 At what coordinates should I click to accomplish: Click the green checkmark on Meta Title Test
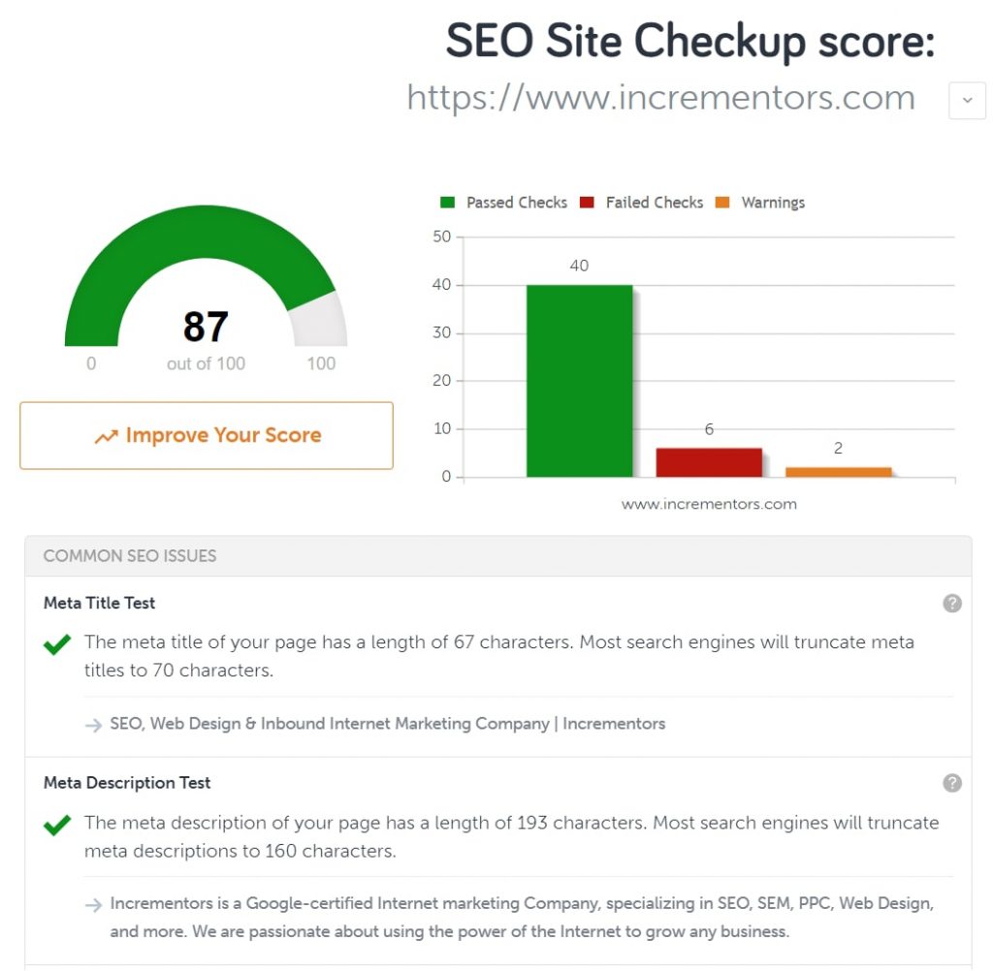[x=56, y=644]
